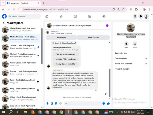Mute this conversation with bell icon
The image size is (153, 115).
(x=126, y=44)
